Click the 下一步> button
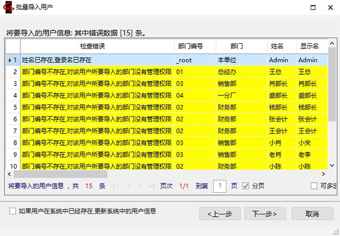Screen dimensions: 340x236 click(x=264, y=214)
